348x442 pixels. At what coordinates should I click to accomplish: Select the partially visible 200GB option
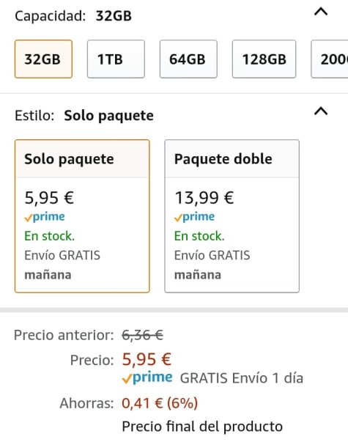pos(330,59)
